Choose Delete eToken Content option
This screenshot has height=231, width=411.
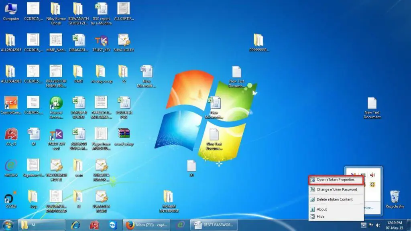coord(334,199)
